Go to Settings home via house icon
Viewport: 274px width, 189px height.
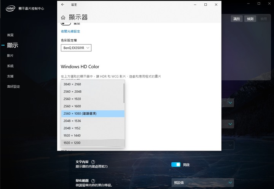coord(63,18)
